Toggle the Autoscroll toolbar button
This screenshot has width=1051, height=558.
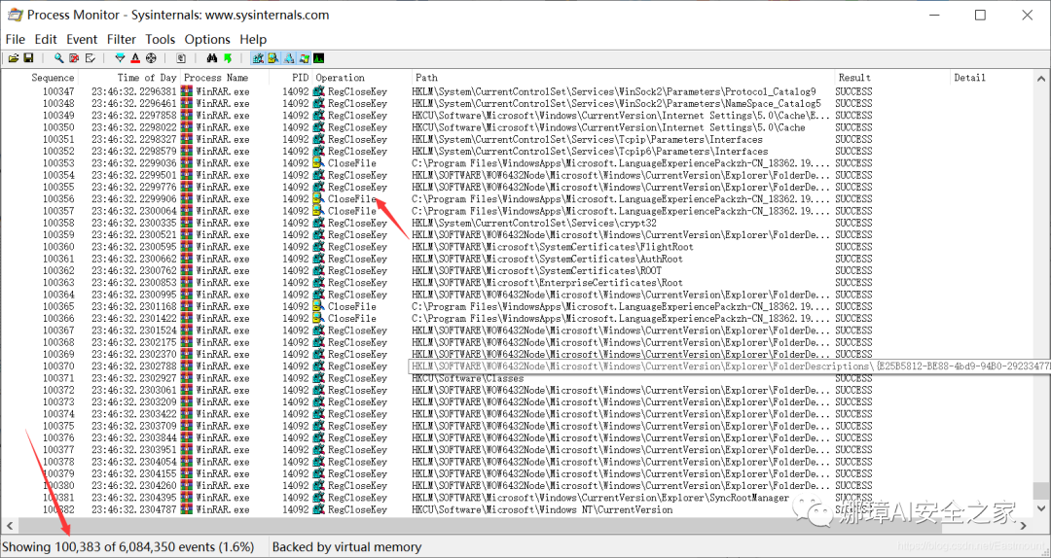coord(74,58)
